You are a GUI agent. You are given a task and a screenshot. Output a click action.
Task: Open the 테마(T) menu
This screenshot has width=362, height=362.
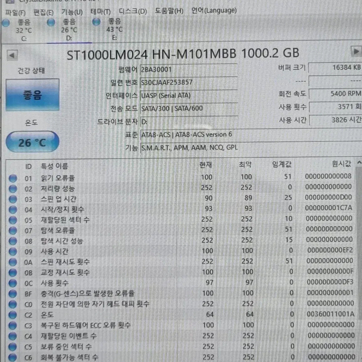[101, 12]
